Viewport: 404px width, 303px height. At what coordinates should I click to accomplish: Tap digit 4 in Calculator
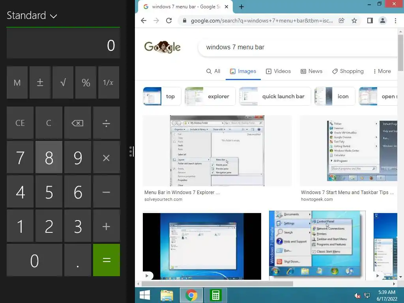[20, 192]
